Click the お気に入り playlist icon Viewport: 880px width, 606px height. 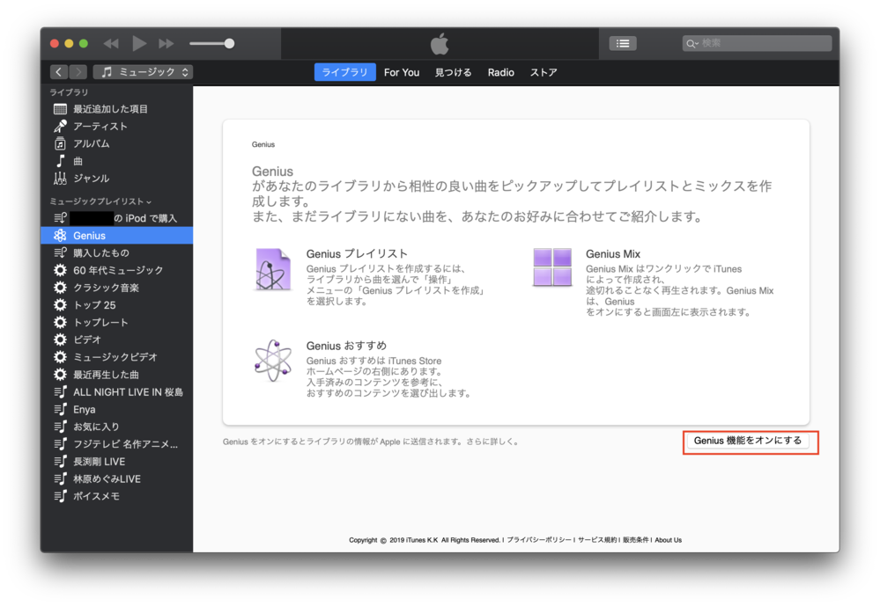click(60, 427)
